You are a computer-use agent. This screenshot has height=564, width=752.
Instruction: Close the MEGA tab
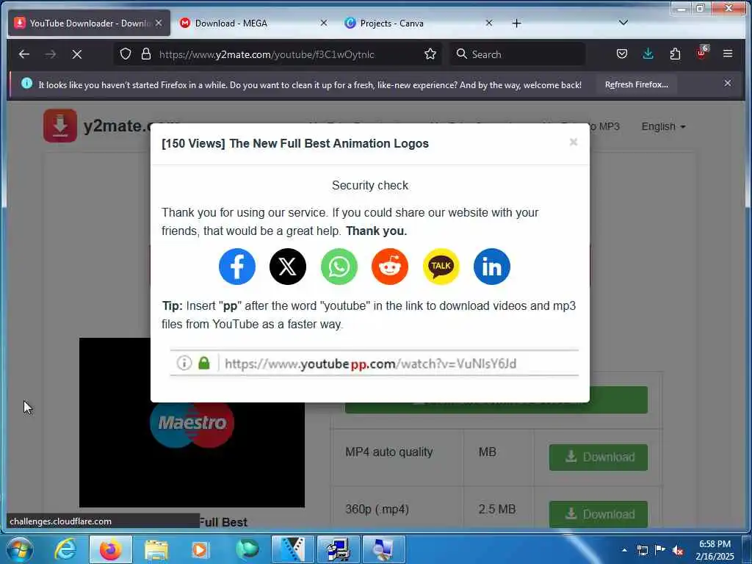click(324, 23)
